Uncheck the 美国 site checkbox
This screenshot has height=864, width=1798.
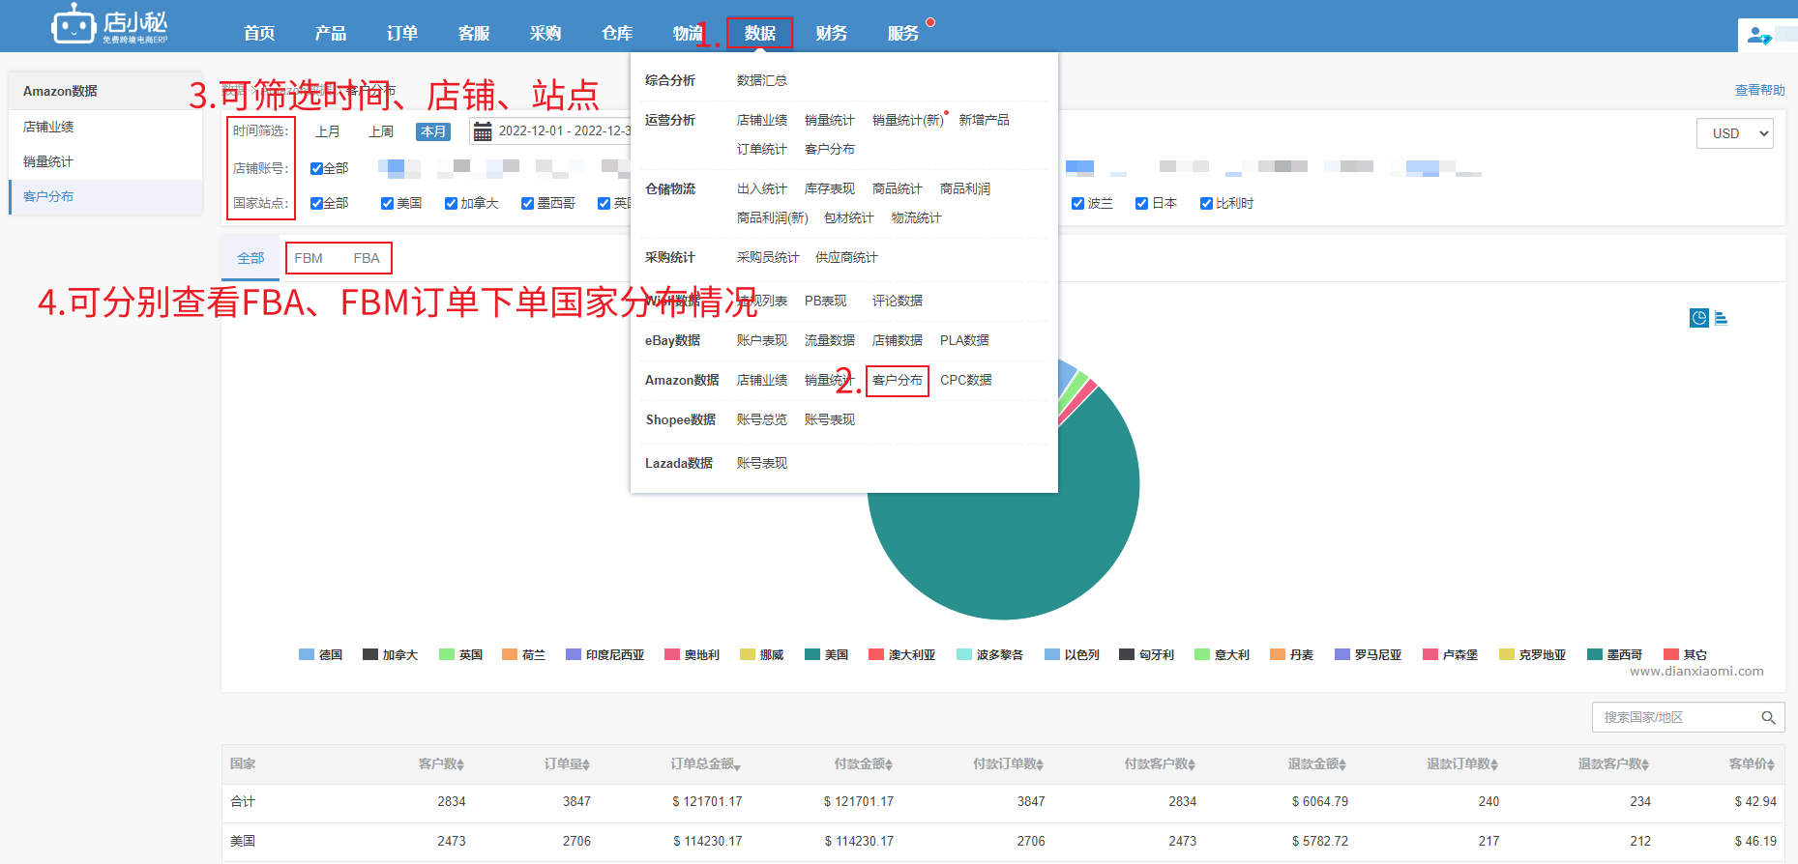[x=387, y=203]
